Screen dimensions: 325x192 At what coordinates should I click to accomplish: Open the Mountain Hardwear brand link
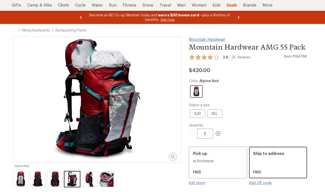point(207,39)
